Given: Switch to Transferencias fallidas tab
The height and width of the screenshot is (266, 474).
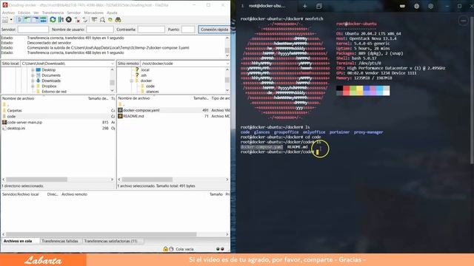Looking at the screenshot, I should pos(60,242).
